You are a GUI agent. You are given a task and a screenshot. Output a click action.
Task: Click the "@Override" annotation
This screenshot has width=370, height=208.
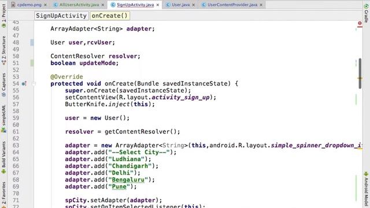tap(67, 77)
